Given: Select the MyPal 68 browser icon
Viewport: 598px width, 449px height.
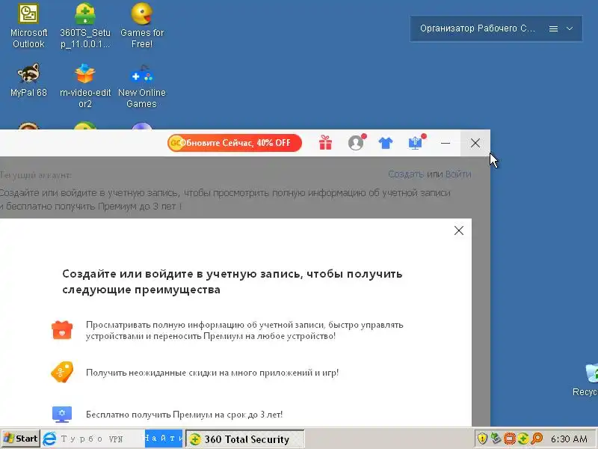Looking at the screenshot, I should 28,80.
